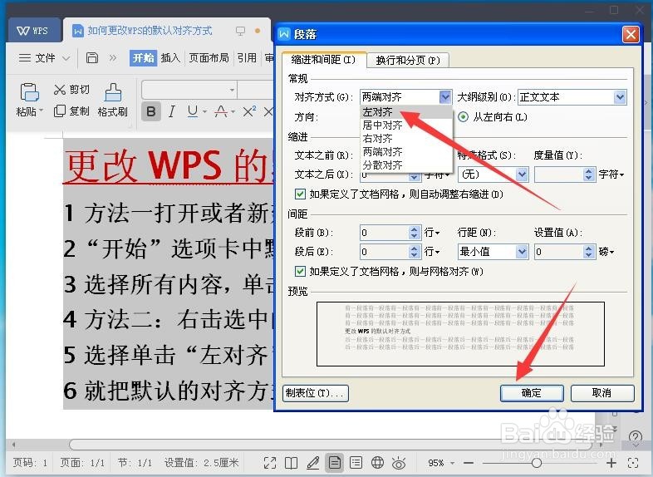Click the 段前 spacing value field
This screenshot has width=653, height=477.
[384, 233]
